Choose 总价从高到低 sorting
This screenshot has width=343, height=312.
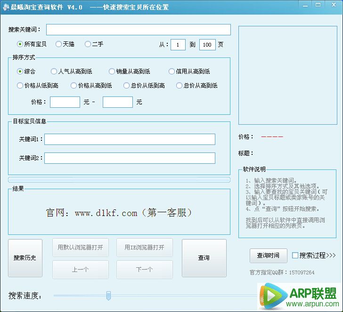[x=180, y=86]
